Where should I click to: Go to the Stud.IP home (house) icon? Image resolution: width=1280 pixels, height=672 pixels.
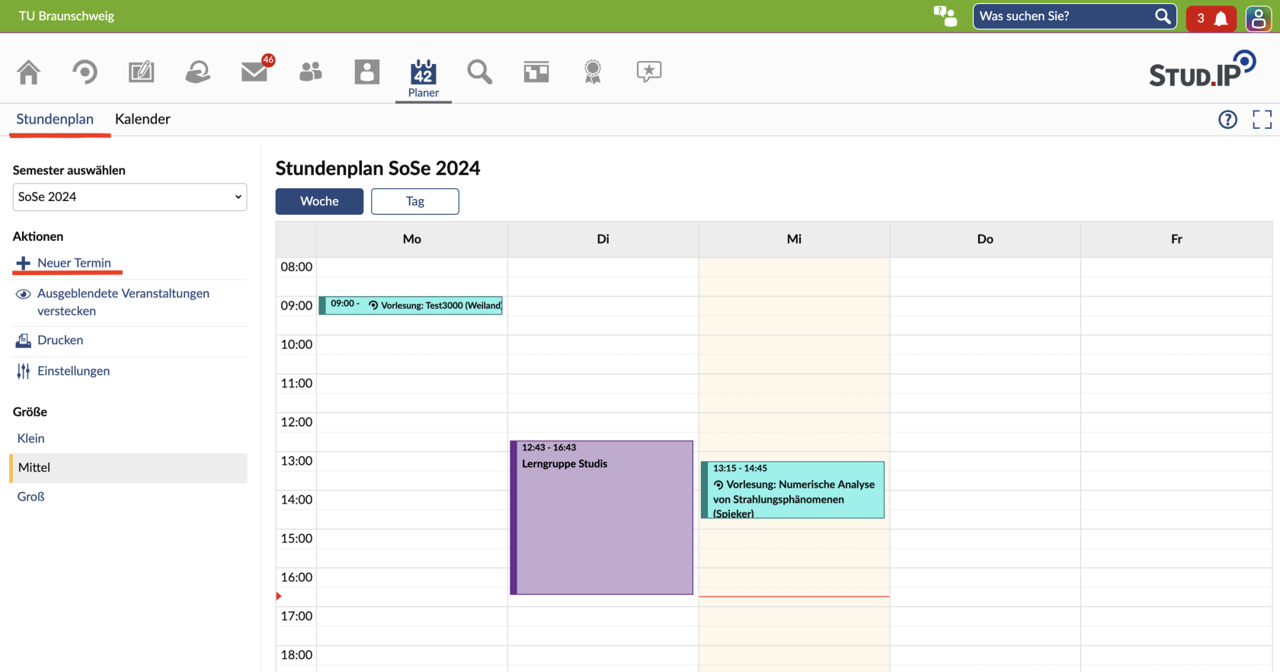pyautogui.click(x=29, y=72)
